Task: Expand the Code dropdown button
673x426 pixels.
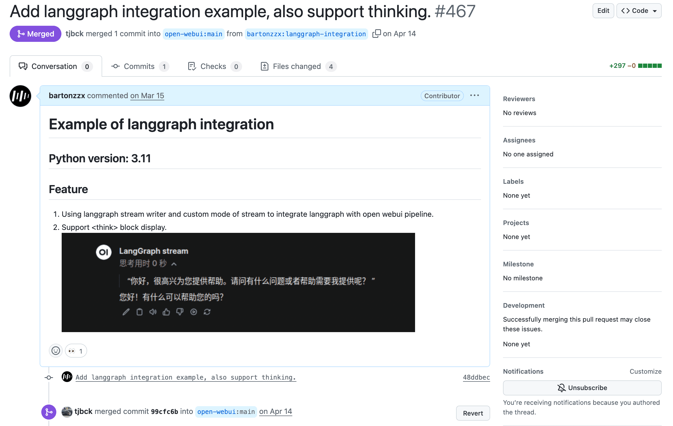Action: 639,11
